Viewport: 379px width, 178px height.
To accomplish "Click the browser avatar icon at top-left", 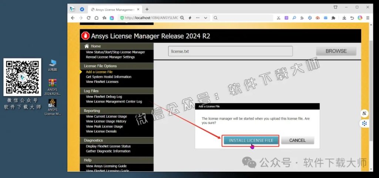I will [x=72, y=9].
